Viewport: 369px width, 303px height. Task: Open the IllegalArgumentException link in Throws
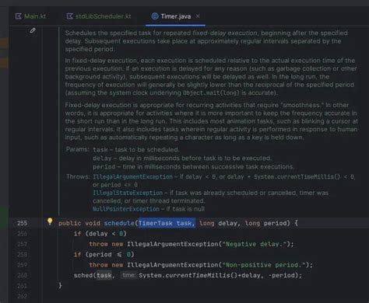pyautogui.click(x=132, y=176)
